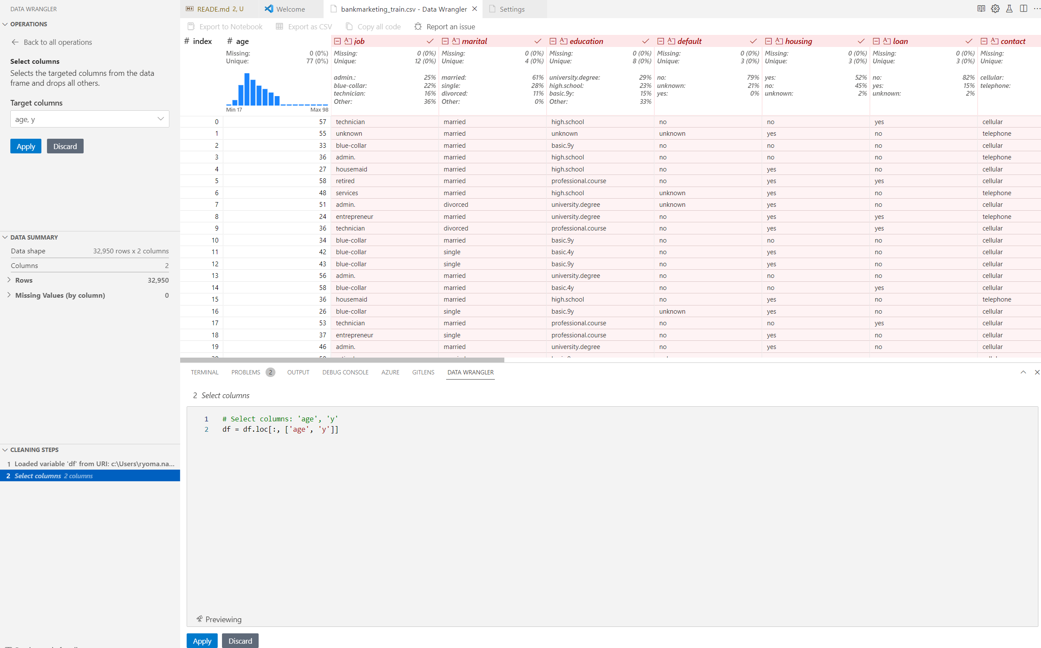
Task: Click the split editor layout icon
Action: (1023, 9)
